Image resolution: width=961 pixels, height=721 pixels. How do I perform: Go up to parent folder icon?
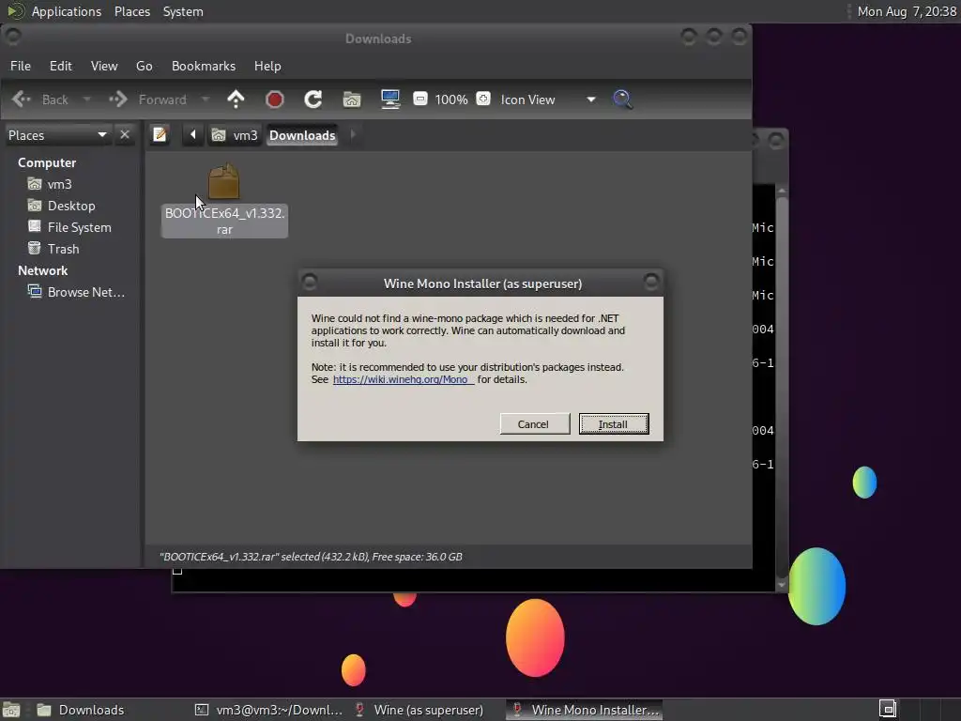pyautogui.click(x=236, y=100)
